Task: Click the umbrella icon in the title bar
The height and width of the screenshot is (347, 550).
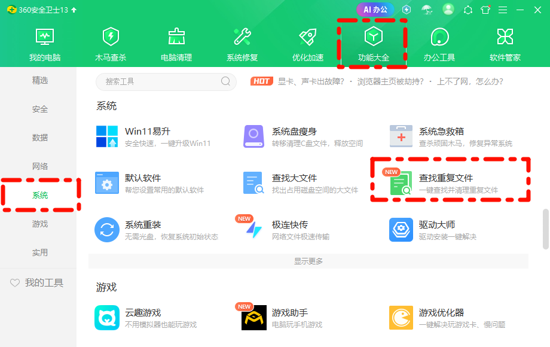Action: pos(427,10)
